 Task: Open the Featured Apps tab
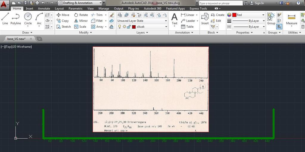coord(175,9)
